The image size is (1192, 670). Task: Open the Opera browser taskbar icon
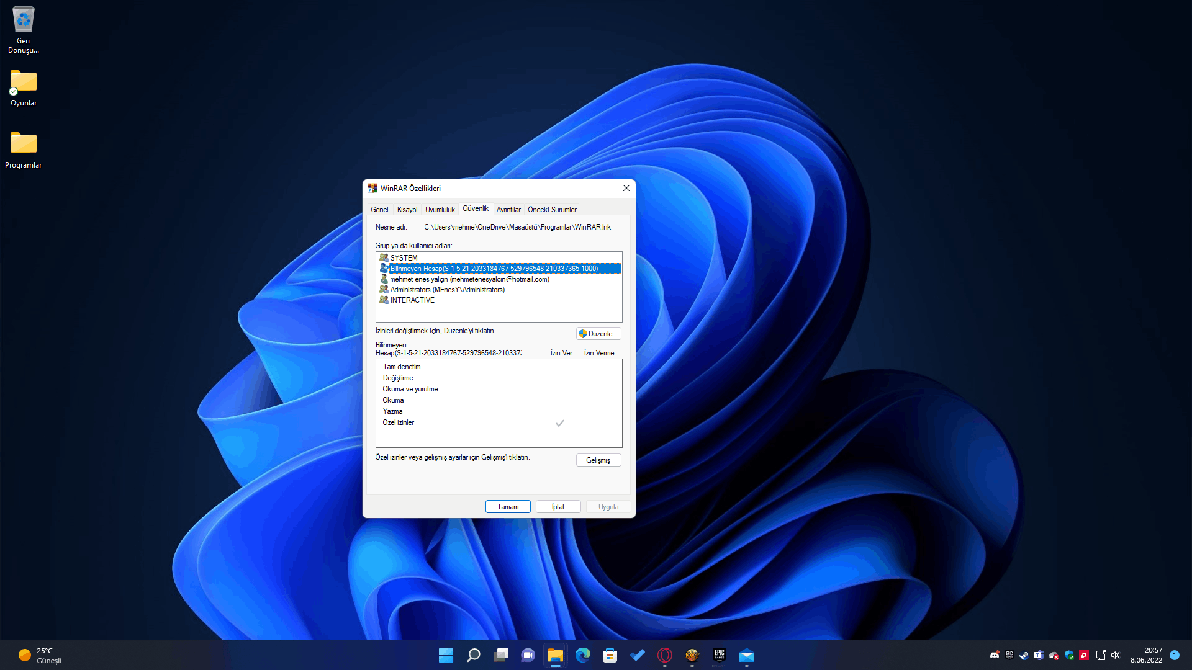664,655
